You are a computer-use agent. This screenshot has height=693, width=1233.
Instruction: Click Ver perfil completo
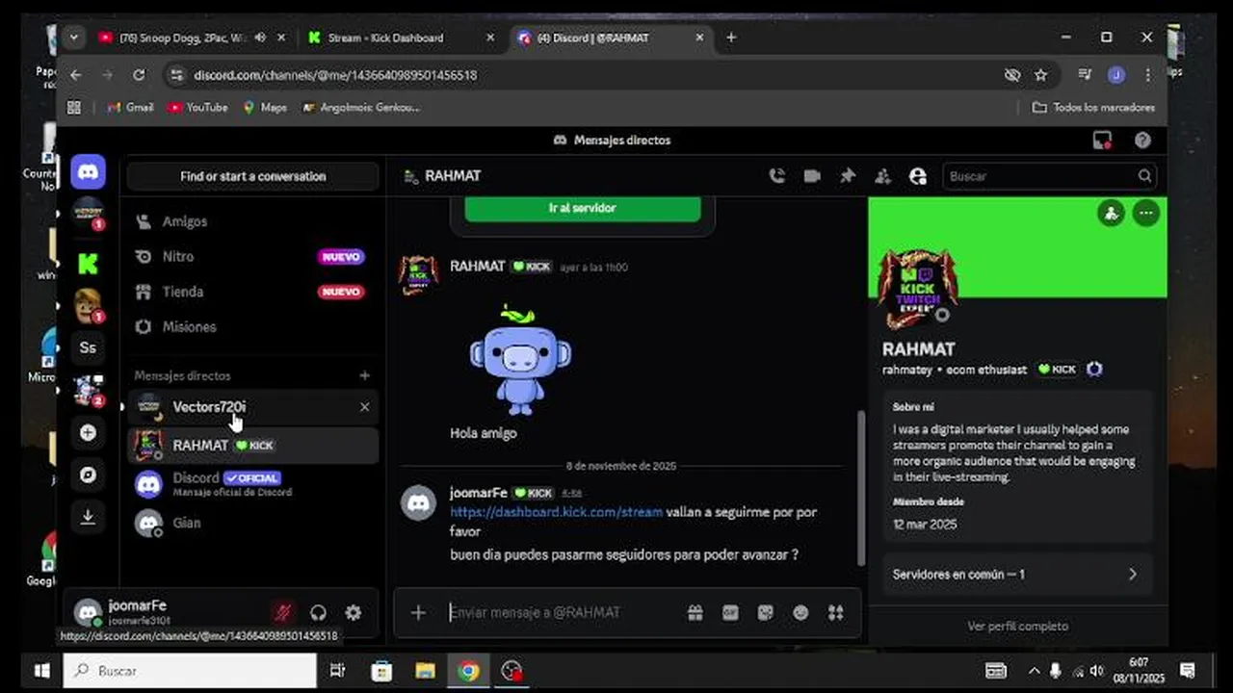[x=1017, y=626]
